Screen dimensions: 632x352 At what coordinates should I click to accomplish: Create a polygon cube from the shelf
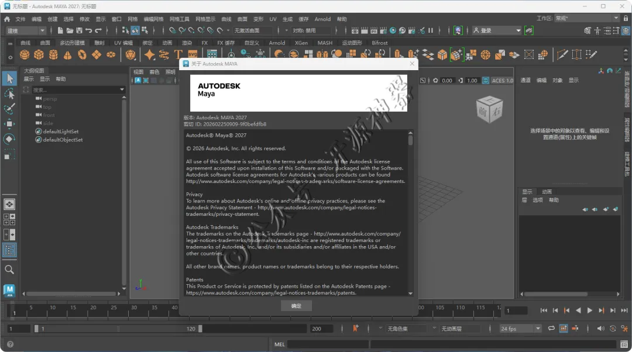(x=39, y=54)
